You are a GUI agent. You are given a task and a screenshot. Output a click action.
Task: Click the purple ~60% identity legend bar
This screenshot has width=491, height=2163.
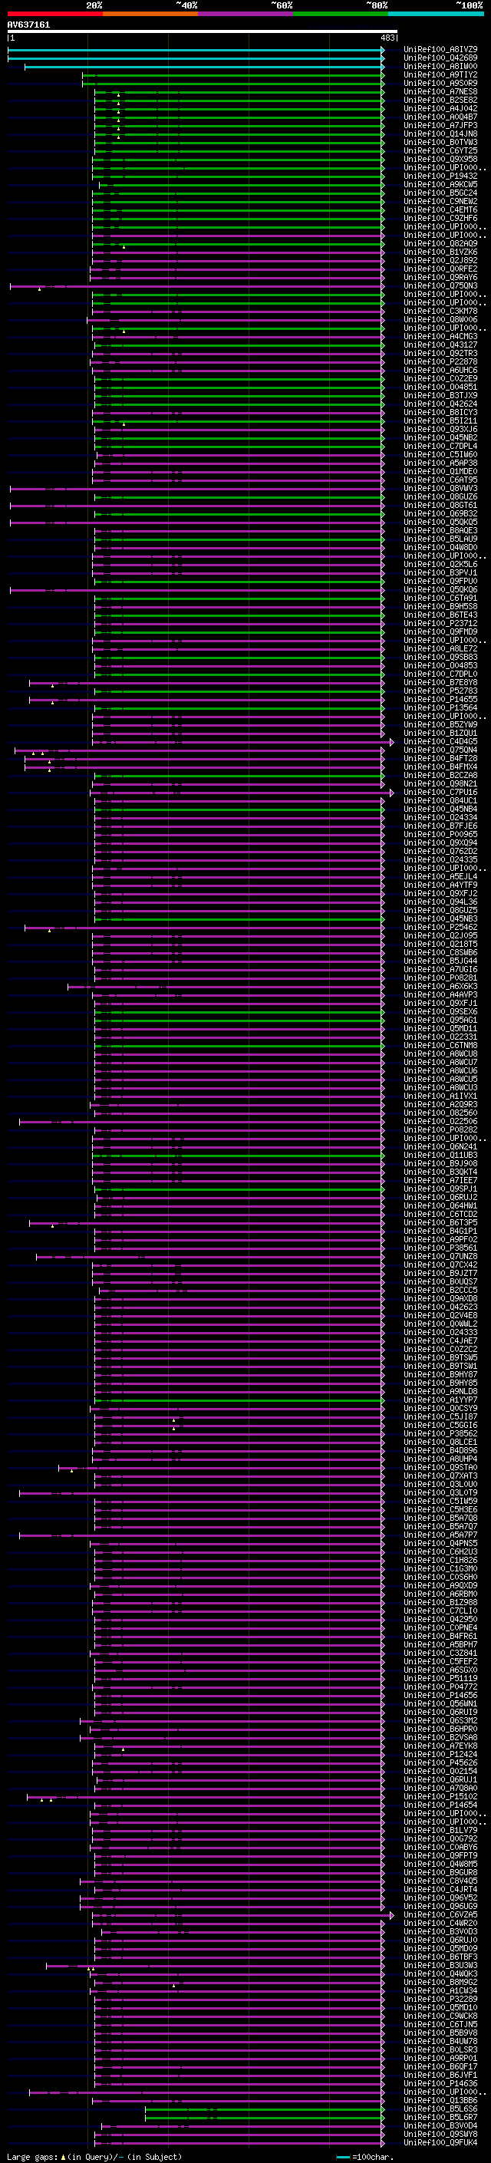[245, 14]
